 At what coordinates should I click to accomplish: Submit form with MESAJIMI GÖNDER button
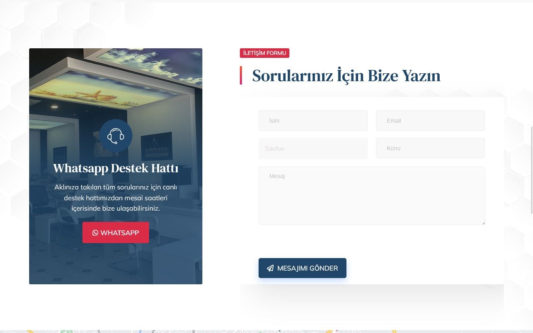tap(302, 268)
